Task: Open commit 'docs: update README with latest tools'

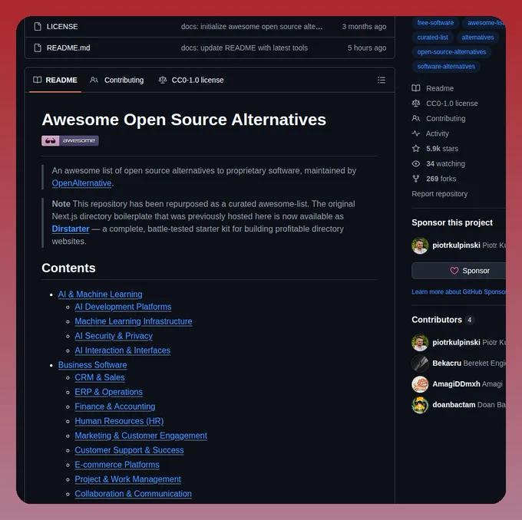Action: click(244, 48)
